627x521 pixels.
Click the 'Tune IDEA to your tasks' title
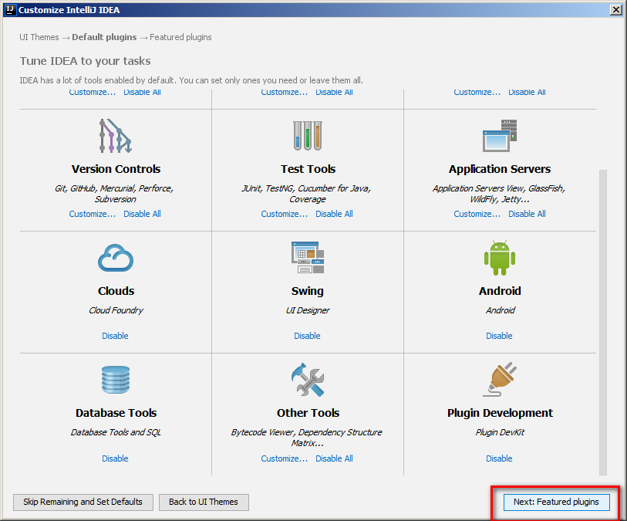click(x=85, y=61)
